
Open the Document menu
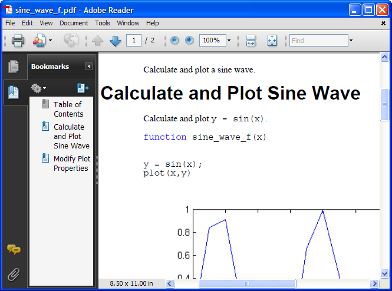74,23
